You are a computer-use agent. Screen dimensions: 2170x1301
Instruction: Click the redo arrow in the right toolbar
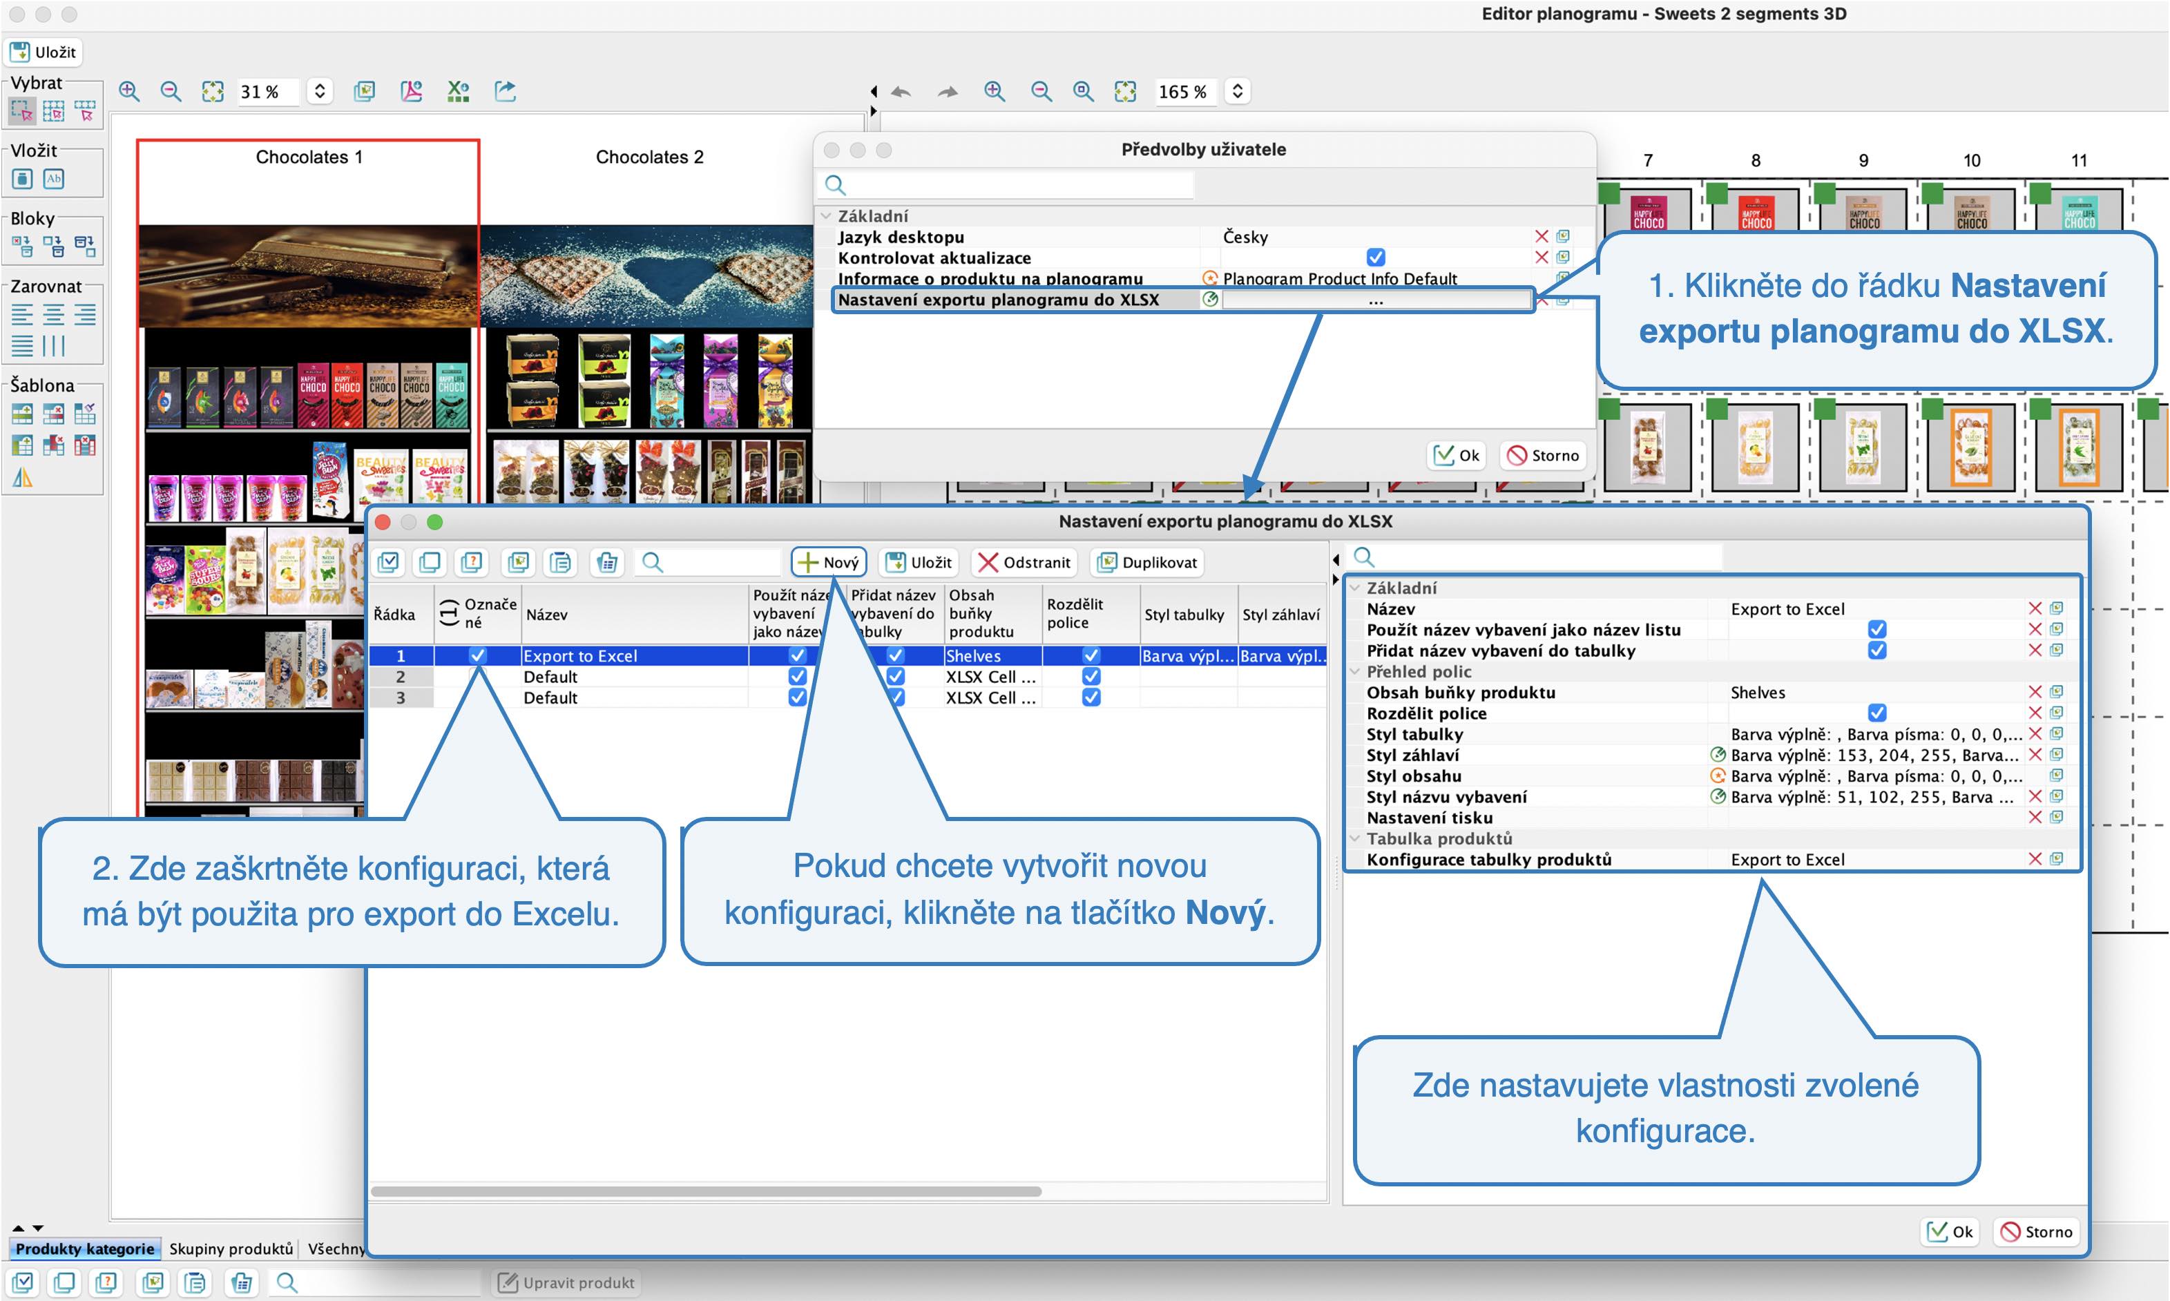coord(947,91)
